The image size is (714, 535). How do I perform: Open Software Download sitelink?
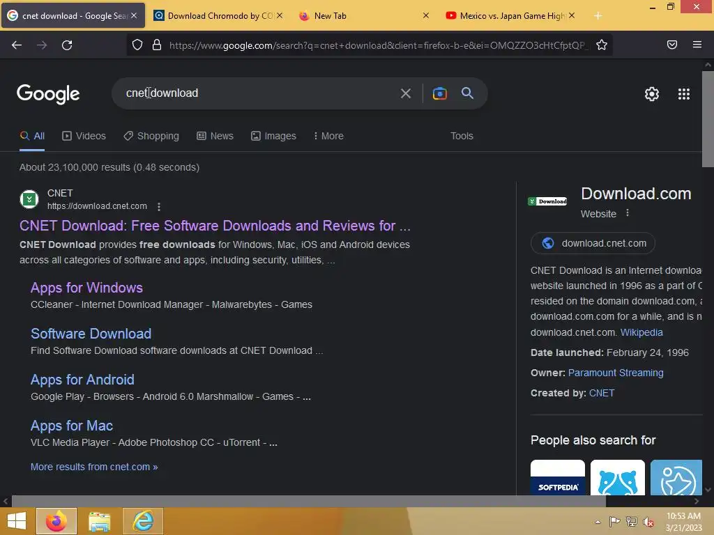point(91,334)
